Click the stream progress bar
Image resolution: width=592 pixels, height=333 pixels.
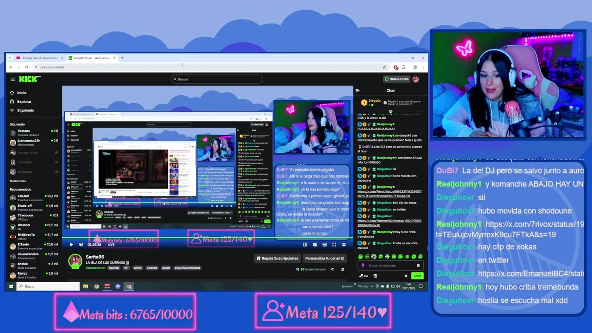(208, 239)
